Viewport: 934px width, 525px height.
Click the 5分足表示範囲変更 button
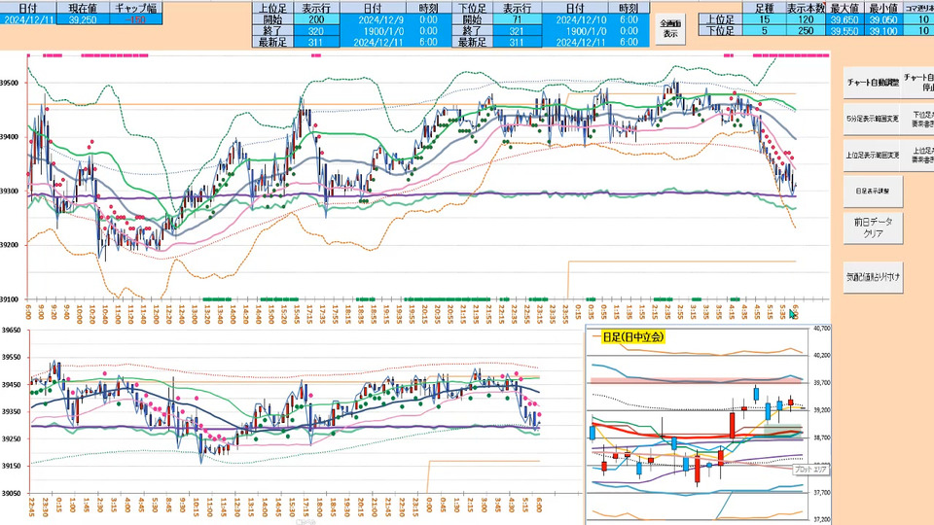coord(873,119)
